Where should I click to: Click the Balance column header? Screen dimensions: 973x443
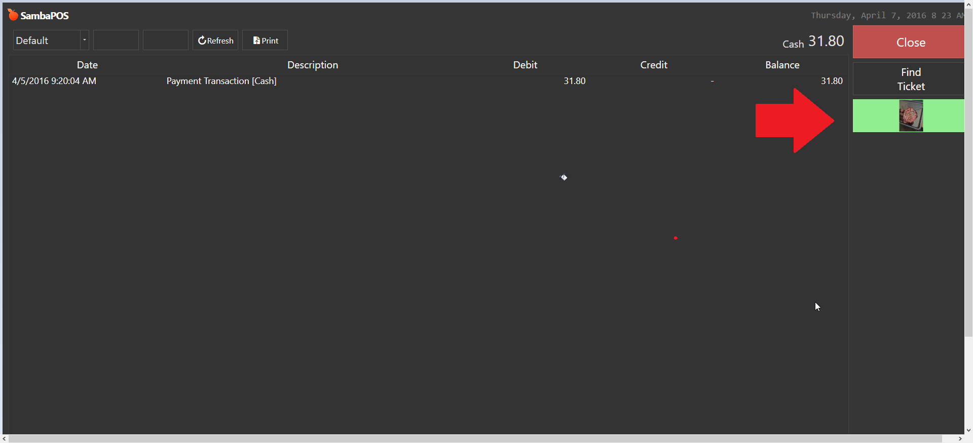tap(782, 65)
